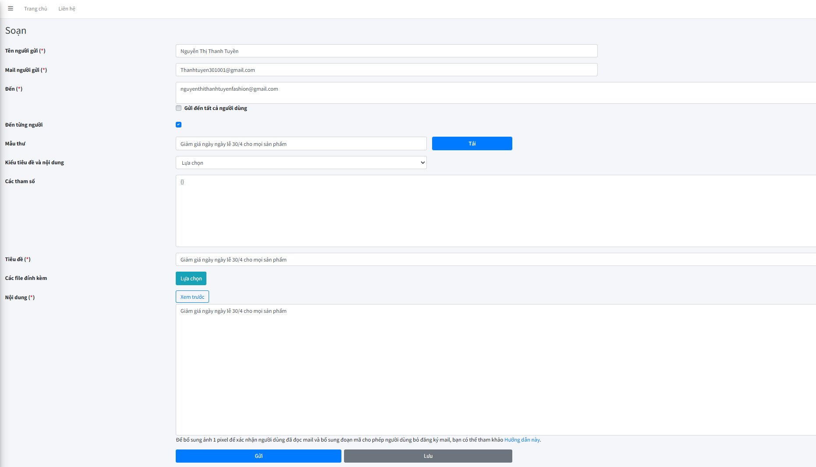816x467 pixels.
Task: Uncheck the Đến từng người checkbox
Action: 179,125
